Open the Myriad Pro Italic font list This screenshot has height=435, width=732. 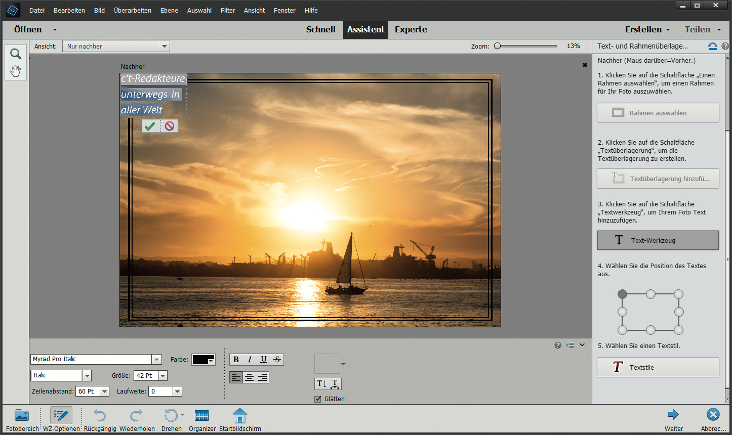click(156, 360)
